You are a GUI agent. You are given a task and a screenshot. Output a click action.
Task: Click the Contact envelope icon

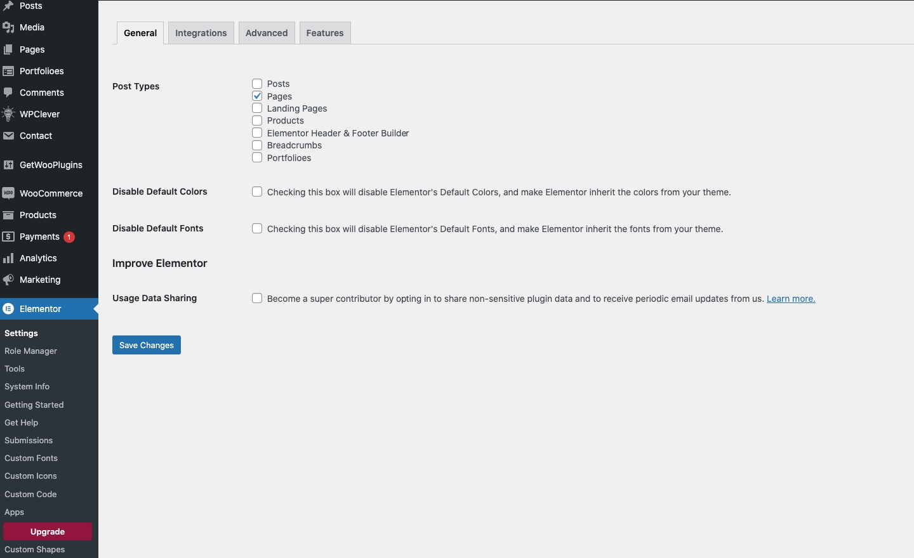click(8, 136)
